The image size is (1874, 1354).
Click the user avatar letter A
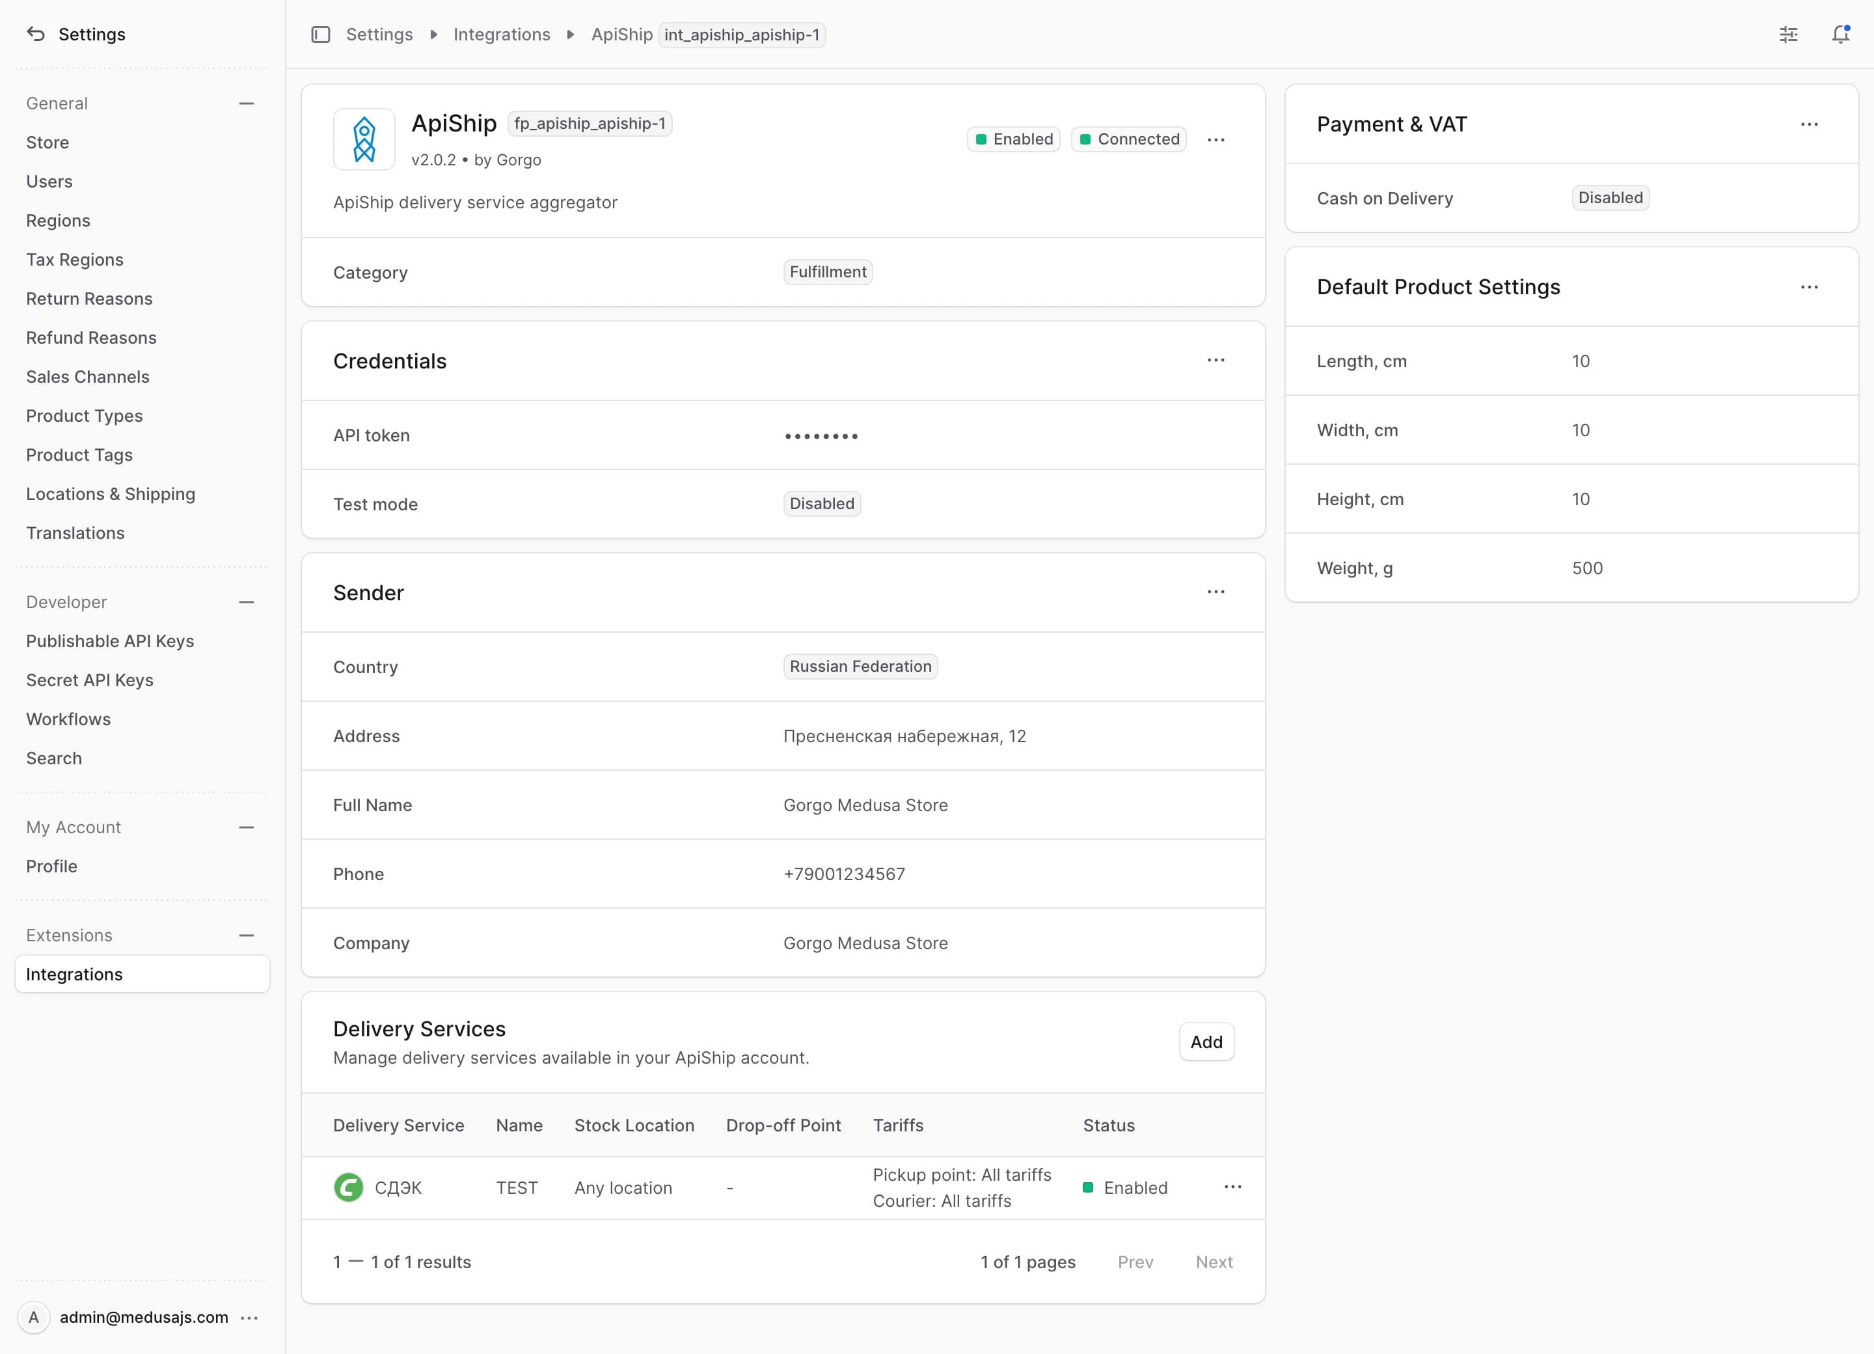[x=34, y=1318]
